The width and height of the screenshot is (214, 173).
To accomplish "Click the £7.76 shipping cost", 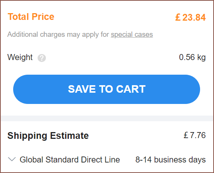I will [194, 135].
